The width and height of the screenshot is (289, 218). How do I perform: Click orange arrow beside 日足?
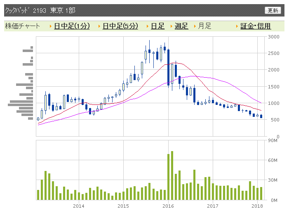click(x=148, y=26)
